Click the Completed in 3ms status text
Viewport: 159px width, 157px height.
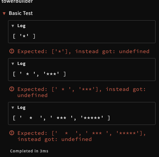point(29,151)
